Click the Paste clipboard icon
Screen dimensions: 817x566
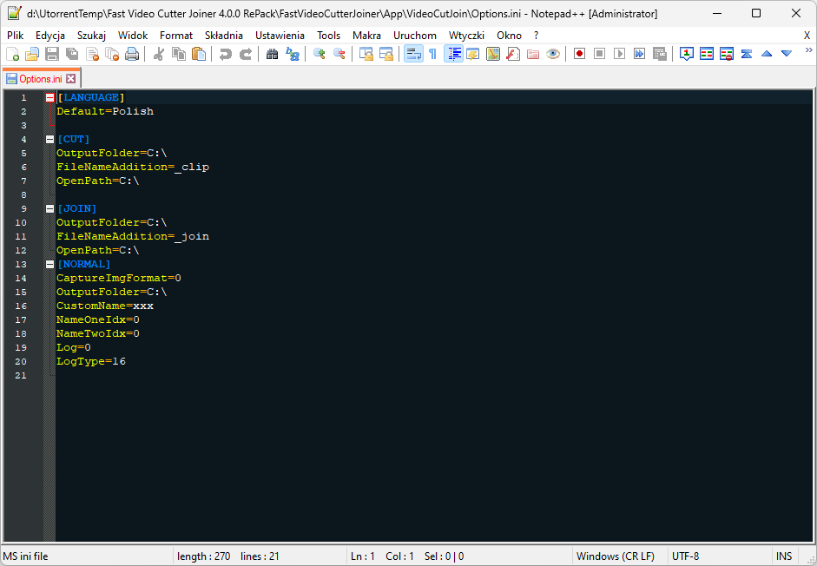point(199,54)
